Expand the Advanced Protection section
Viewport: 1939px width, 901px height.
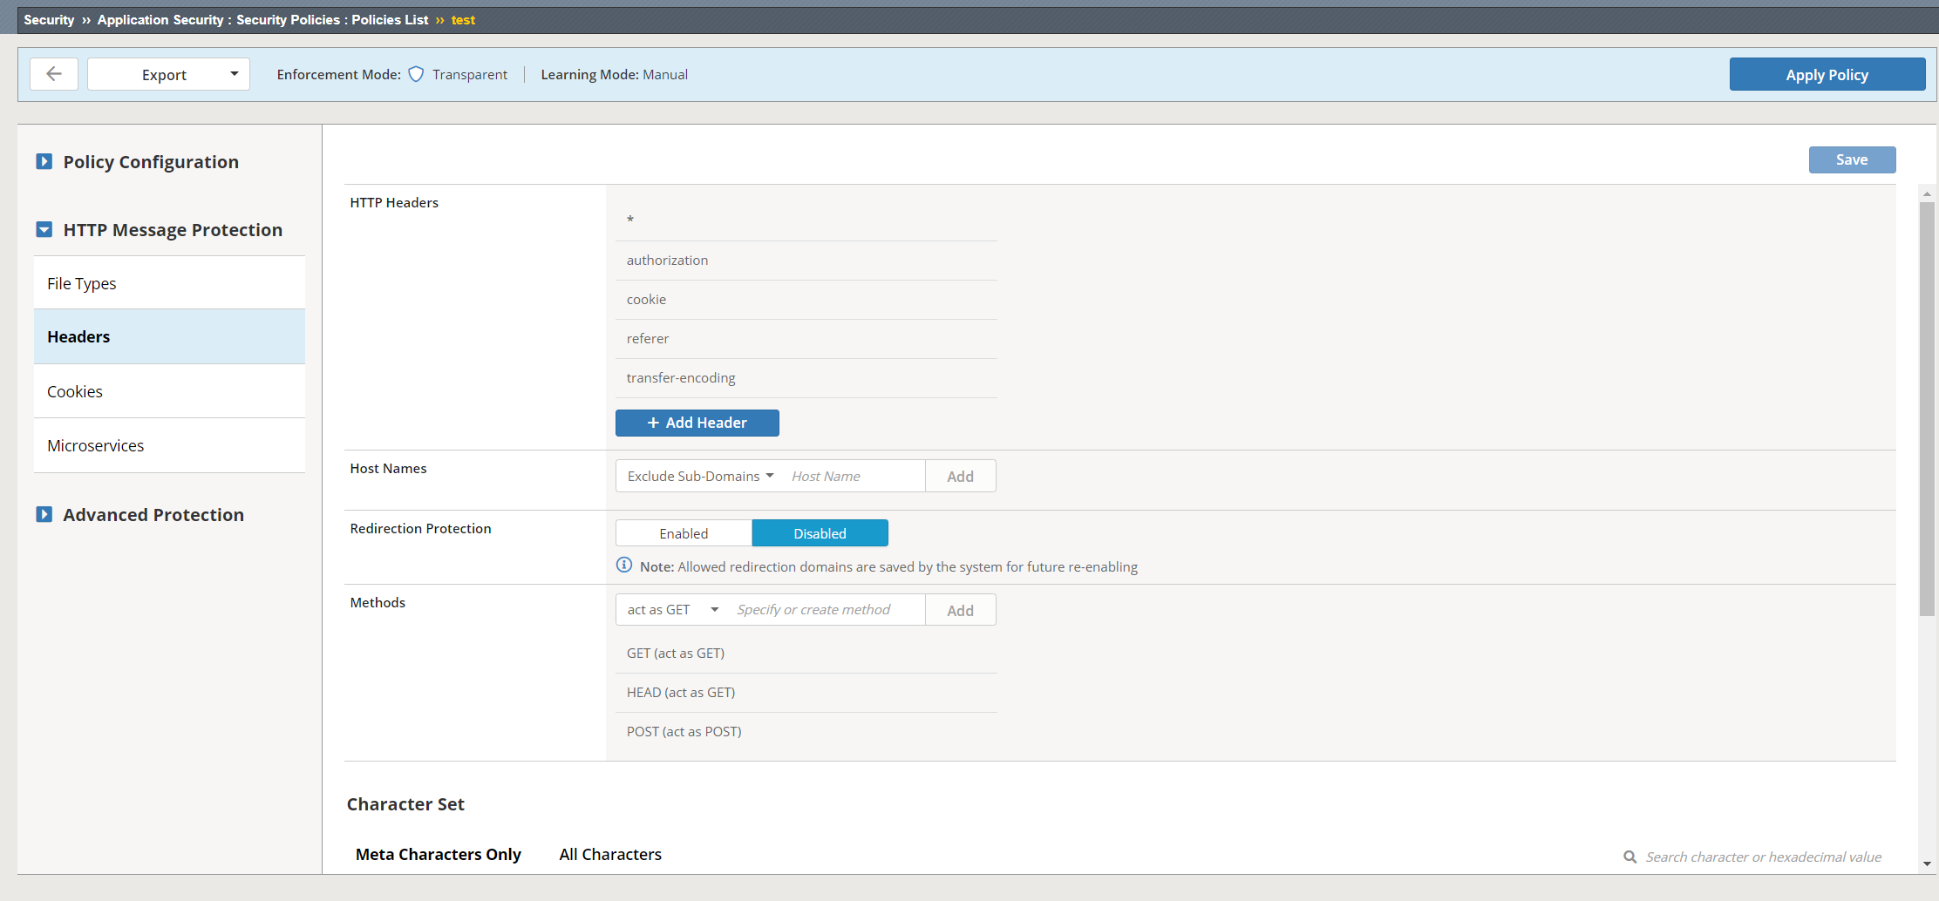pos(44,514)
